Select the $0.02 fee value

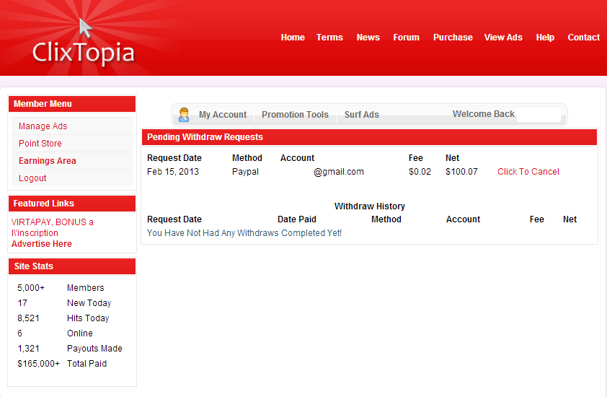pyautogui.click(x=420, y=172)
